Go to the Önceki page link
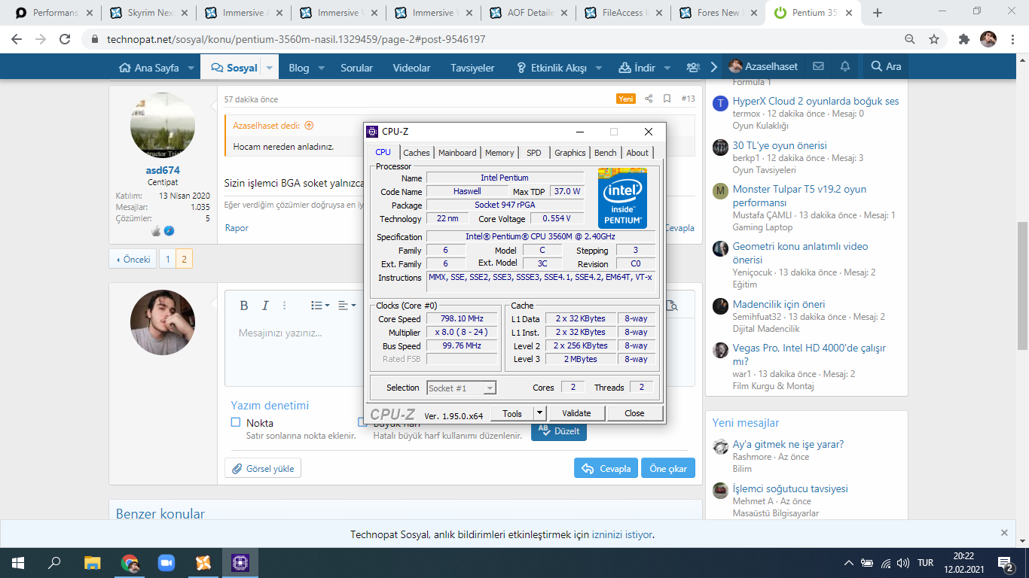The image size is (1029, 578). click(x=133, y=259)
